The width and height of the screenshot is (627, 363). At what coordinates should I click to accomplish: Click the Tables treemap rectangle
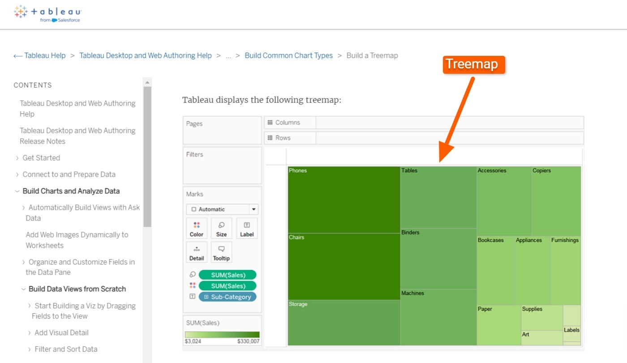click(x=438, y=198)
